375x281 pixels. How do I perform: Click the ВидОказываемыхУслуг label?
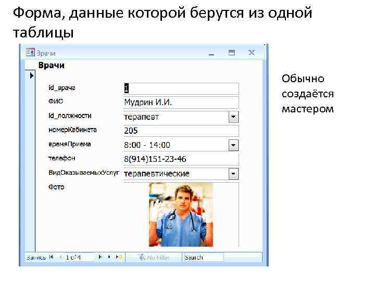[x=83, y=173]
